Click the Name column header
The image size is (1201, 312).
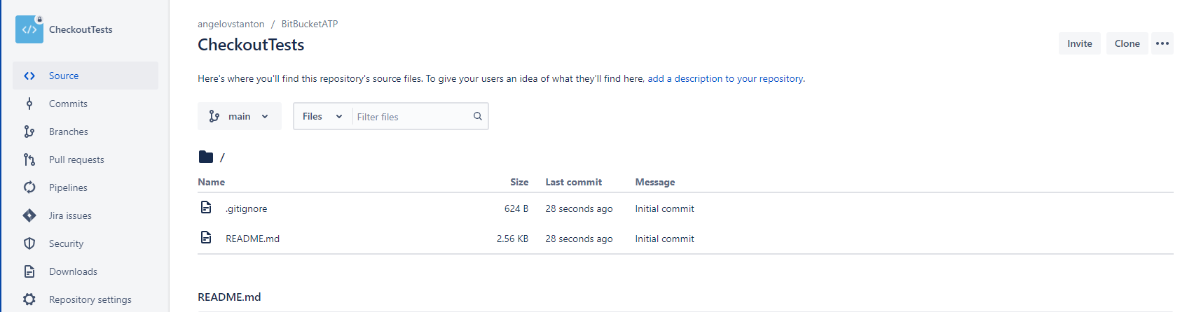[x=211, y=182]
